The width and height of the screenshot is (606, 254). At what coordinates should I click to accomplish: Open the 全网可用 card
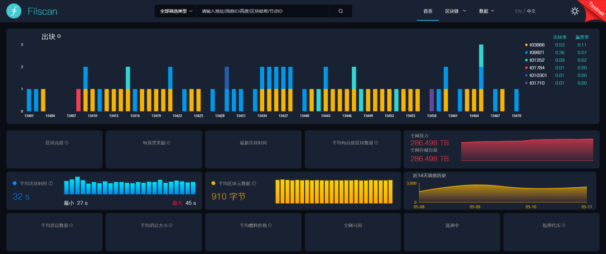[352, 232]
